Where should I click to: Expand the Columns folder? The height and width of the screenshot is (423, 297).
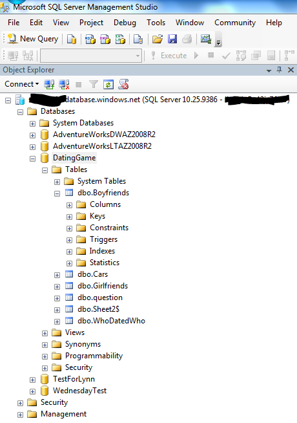[69, 205]
